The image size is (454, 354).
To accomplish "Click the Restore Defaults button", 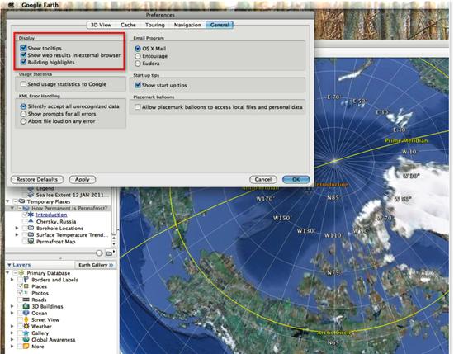I will (37, 179).
